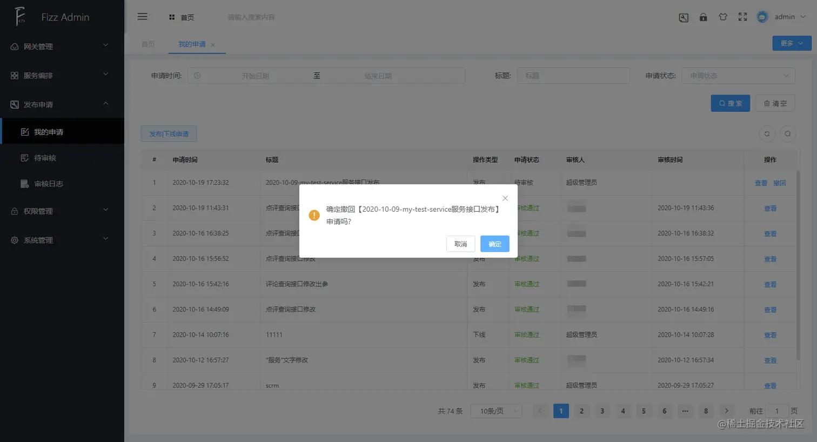Expand the 权限管理 menu chevron
Viewport: 817px width, 442px height.
[x=106, y=210]
